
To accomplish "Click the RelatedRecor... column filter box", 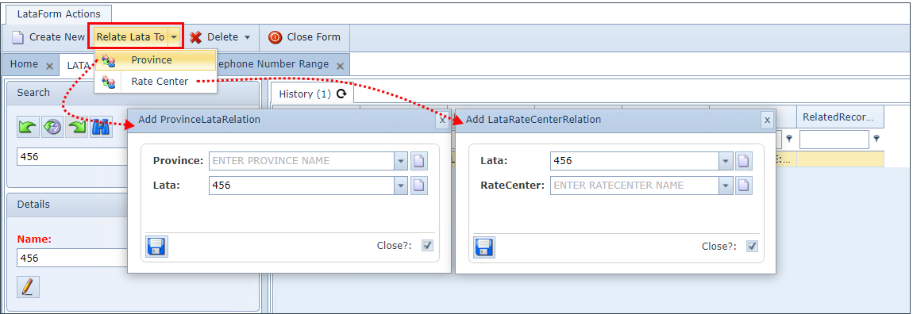I will coord(834,139).
